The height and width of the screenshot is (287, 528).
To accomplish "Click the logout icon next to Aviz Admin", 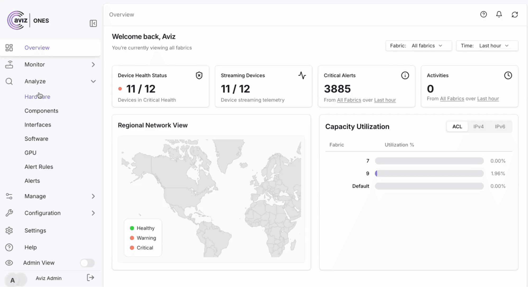I will point(90,278).
